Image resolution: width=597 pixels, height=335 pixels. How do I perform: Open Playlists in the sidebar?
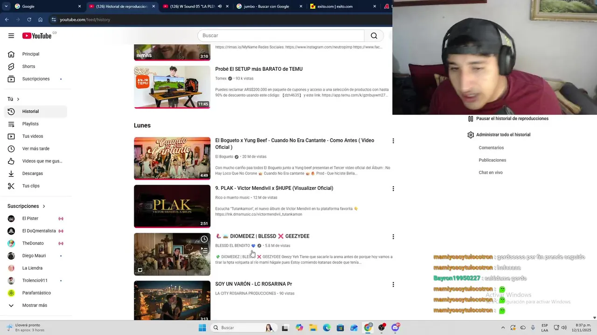point(36,124)
